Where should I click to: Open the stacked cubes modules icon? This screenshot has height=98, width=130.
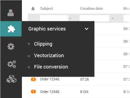pos(12,79)
